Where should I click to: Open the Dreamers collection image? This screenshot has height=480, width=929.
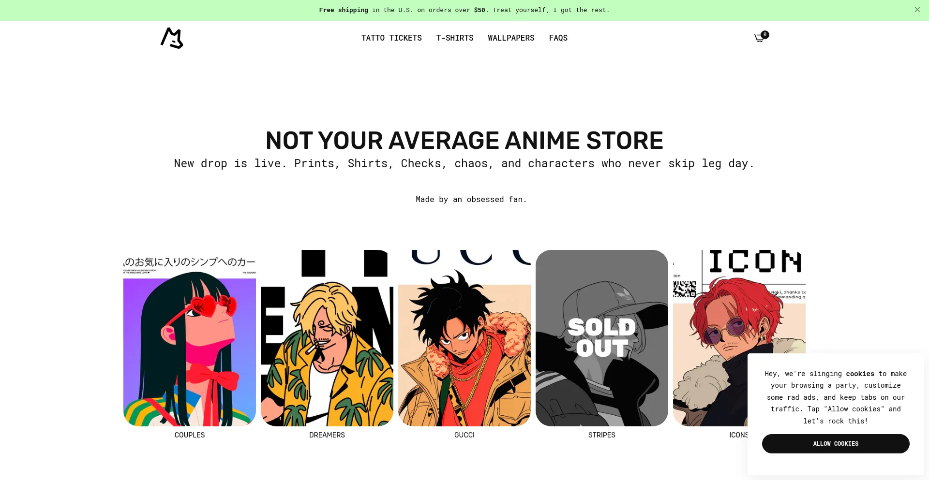point(327,338)
